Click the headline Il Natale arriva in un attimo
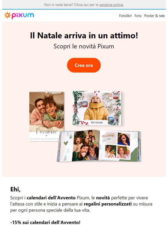168x225 pixels. point(84,35)
